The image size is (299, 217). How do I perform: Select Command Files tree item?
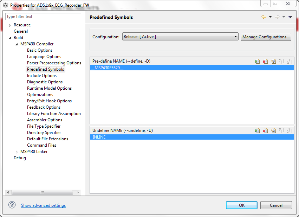41,145
